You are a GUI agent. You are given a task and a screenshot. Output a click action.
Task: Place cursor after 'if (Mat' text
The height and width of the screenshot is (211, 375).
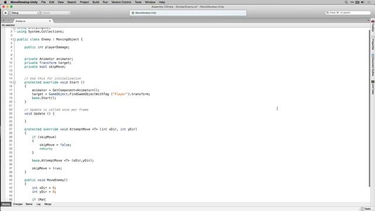coord(45,199)
